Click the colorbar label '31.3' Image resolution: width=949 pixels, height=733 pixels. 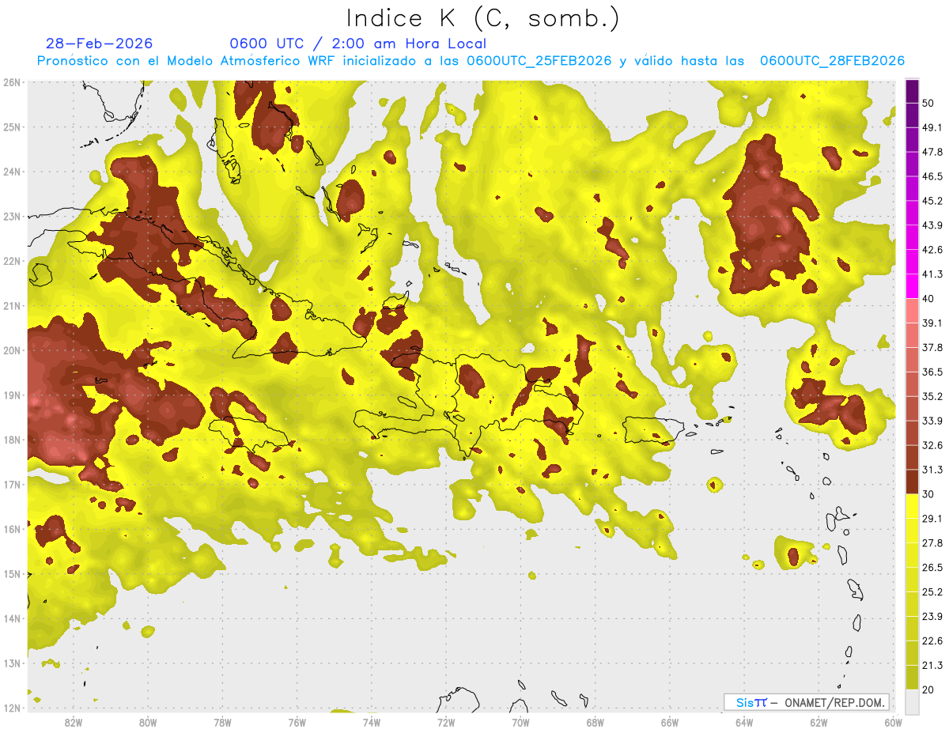(x=932, y=470)
